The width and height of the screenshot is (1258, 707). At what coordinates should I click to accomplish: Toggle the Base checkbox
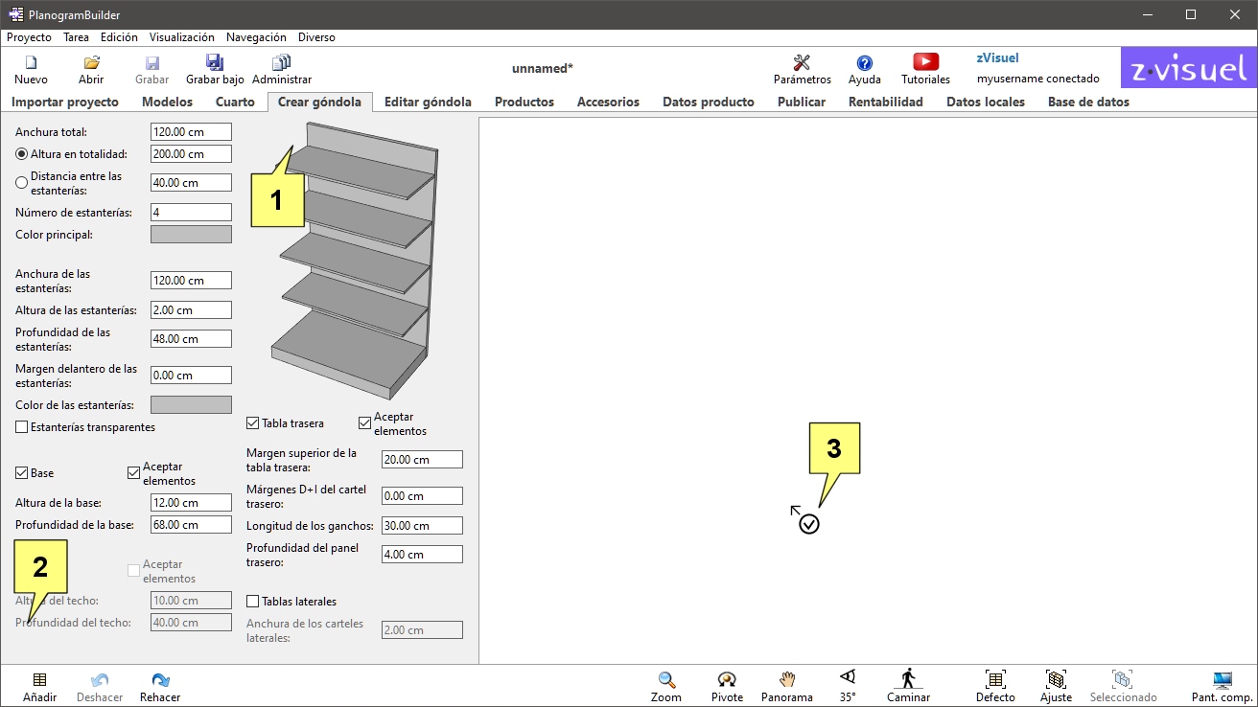[x=22, y=473]
